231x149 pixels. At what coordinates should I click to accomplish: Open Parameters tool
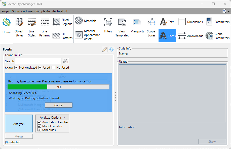point(218,22)
